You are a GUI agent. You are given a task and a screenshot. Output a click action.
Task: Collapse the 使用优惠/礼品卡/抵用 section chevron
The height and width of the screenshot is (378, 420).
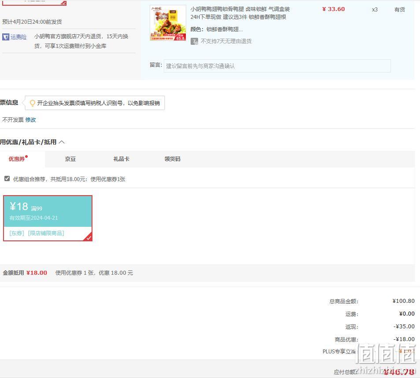point(62,142)
